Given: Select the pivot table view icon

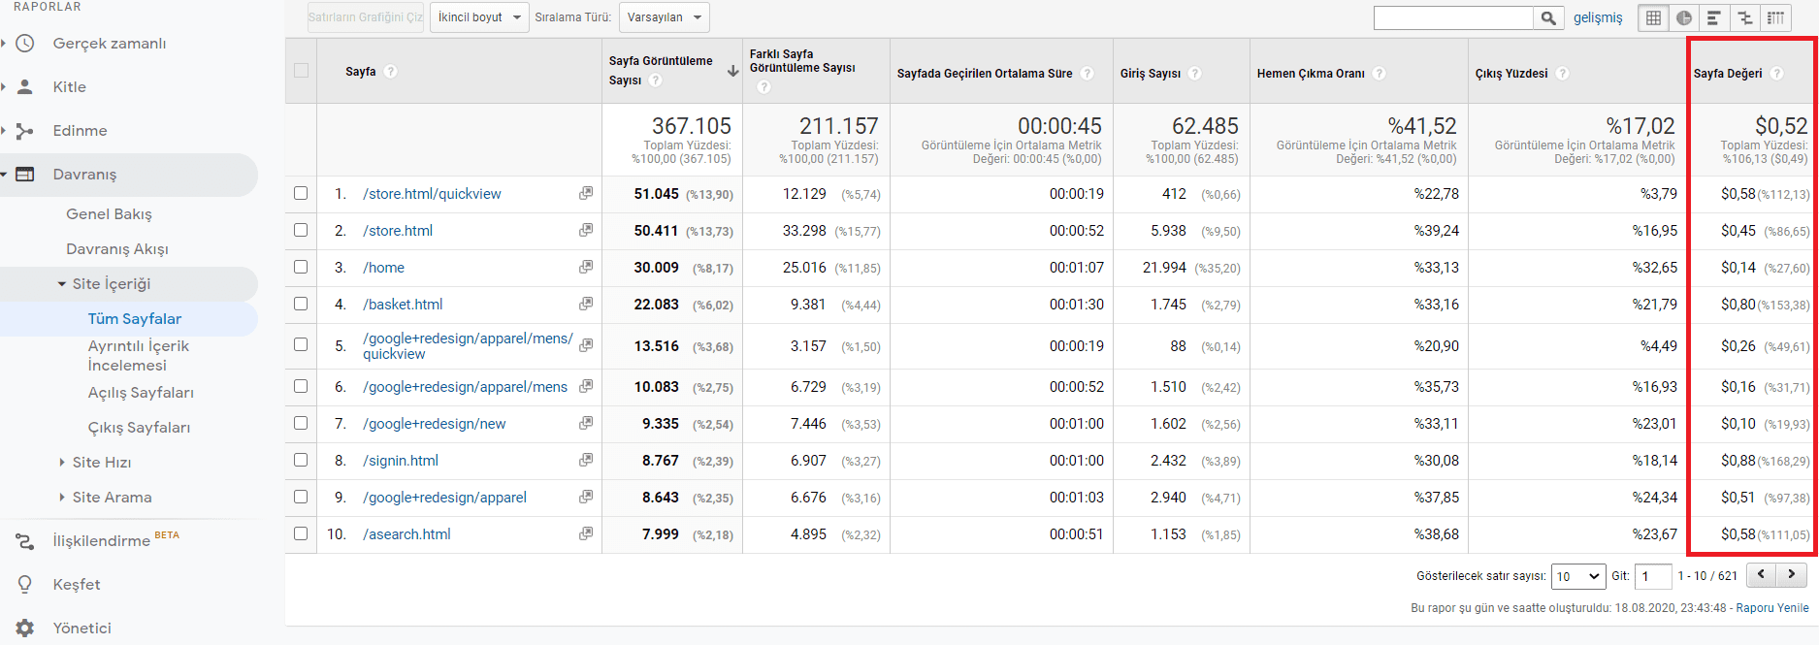Looking at the screenshot, I should pos(1775,17).
